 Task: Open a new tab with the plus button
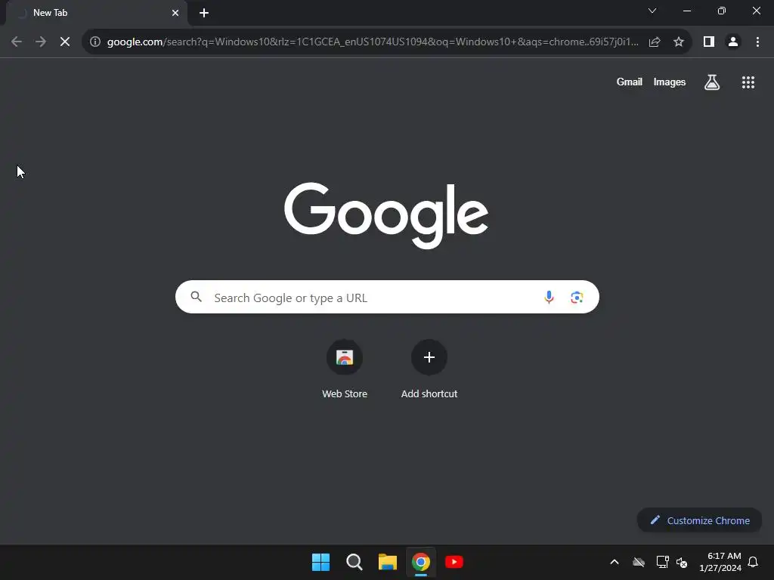(x=204, y=13)
